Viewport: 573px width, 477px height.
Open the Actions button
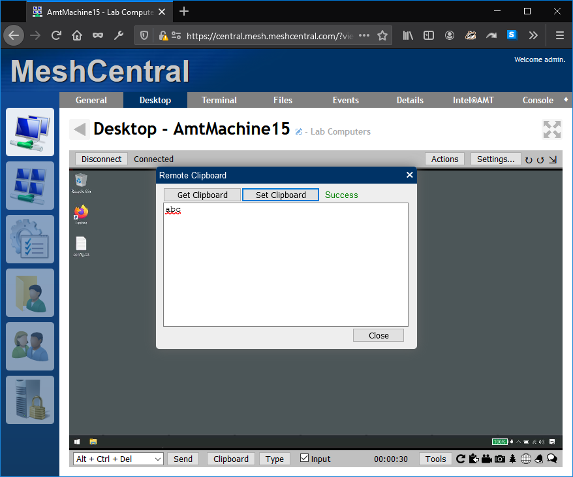(444, 159)
